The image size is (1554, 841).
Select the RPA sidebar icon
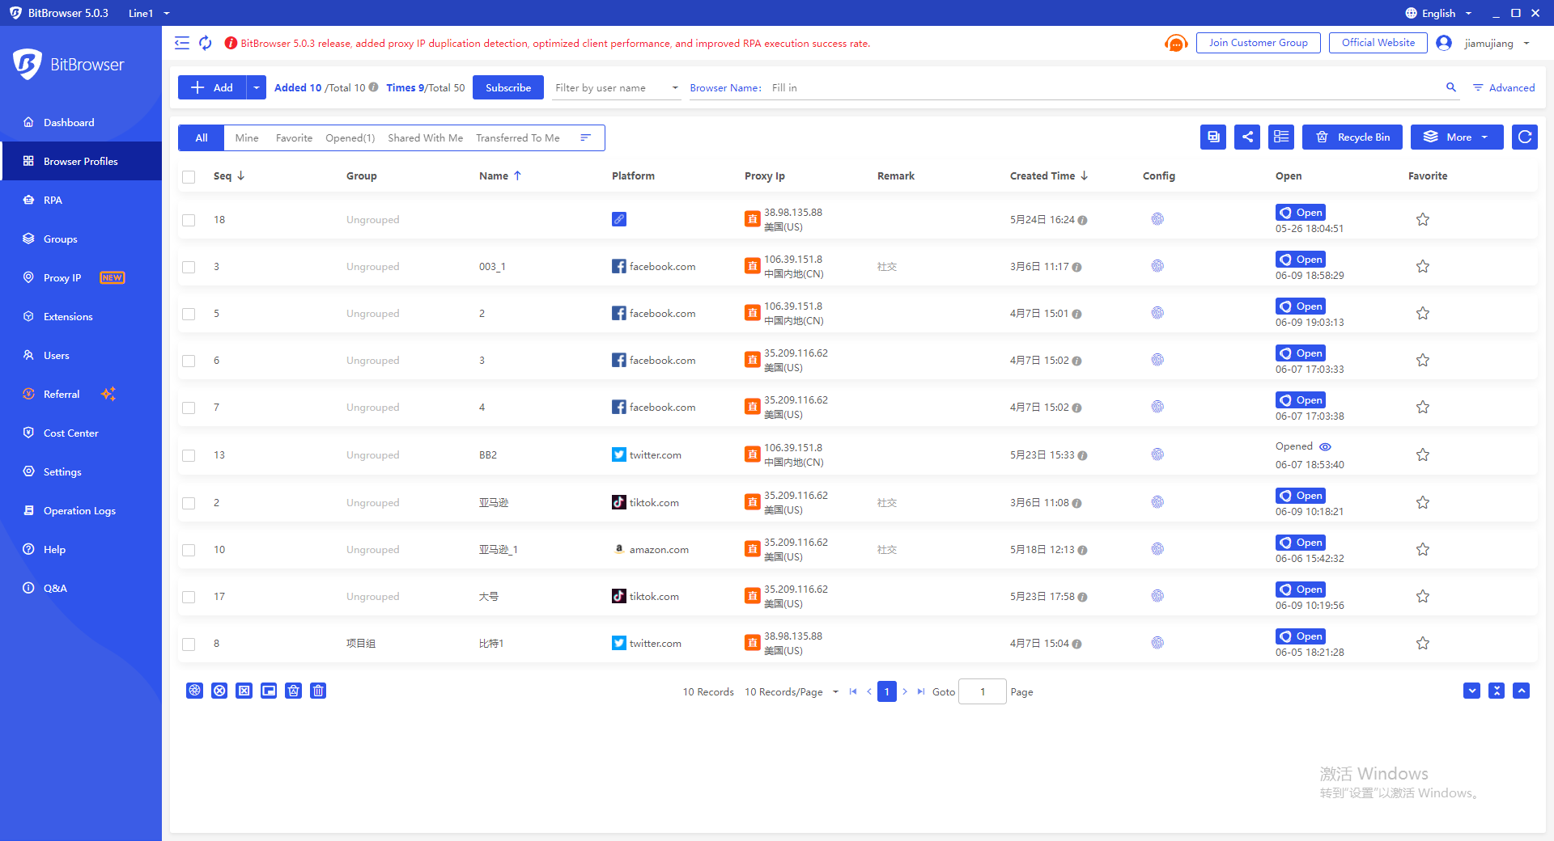(x=28, y=200)
